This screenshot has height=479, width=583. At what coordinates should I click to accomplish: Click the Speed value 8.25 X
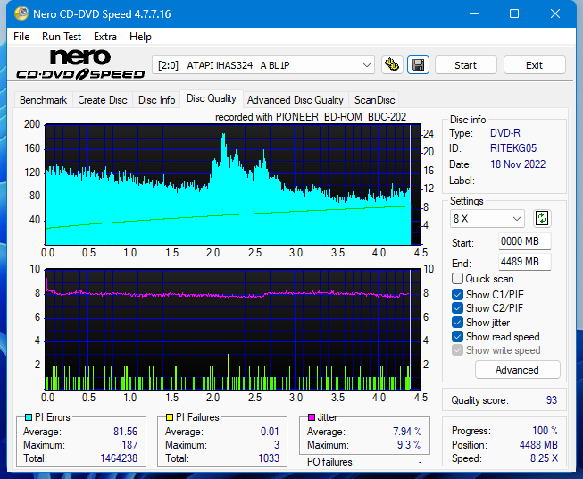click(x=544, y=458)
